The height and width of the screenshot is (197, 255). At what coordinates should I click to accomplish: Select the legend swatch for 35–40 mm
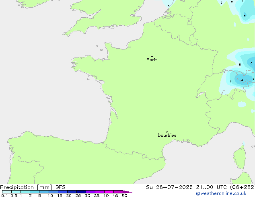[100, 192]
